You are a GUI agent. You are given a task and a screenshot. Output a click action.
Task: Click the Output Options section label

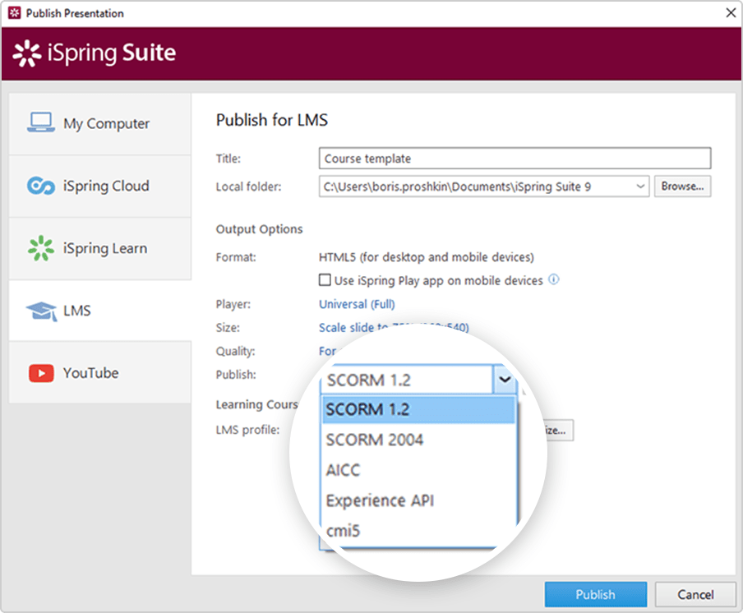[x=259, y=229]
